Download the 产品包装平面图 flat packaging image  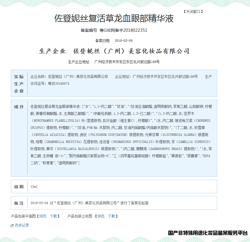tap(53, 216)
